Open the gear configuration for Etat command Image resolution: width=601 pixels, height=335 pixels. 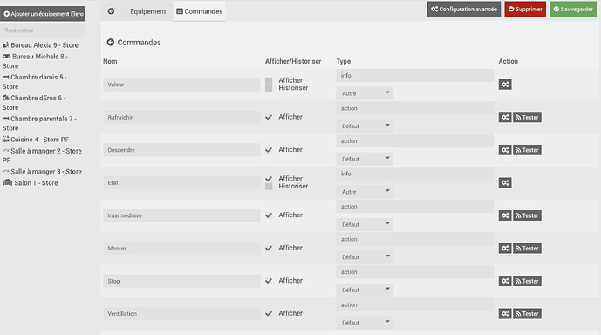(x=505, y=183)
